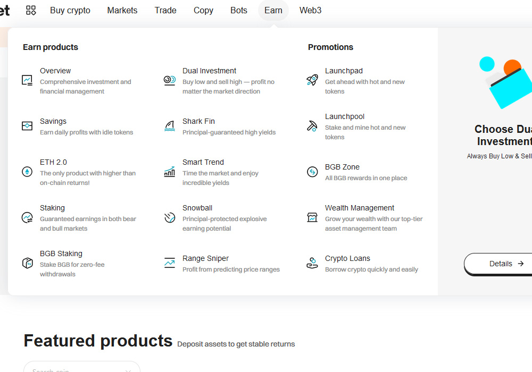Click the Crypto Loans hand-coin icon
Screen dimensions: 532x372
coord(312,263)
